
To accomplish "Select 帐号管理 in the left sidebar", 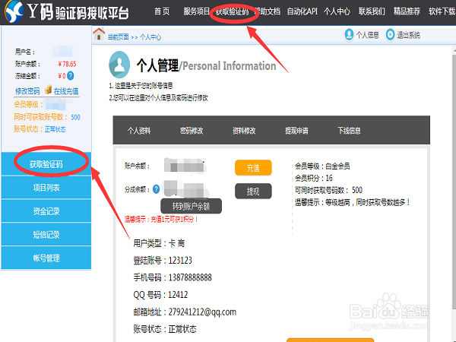I will (x=46, y=258).
